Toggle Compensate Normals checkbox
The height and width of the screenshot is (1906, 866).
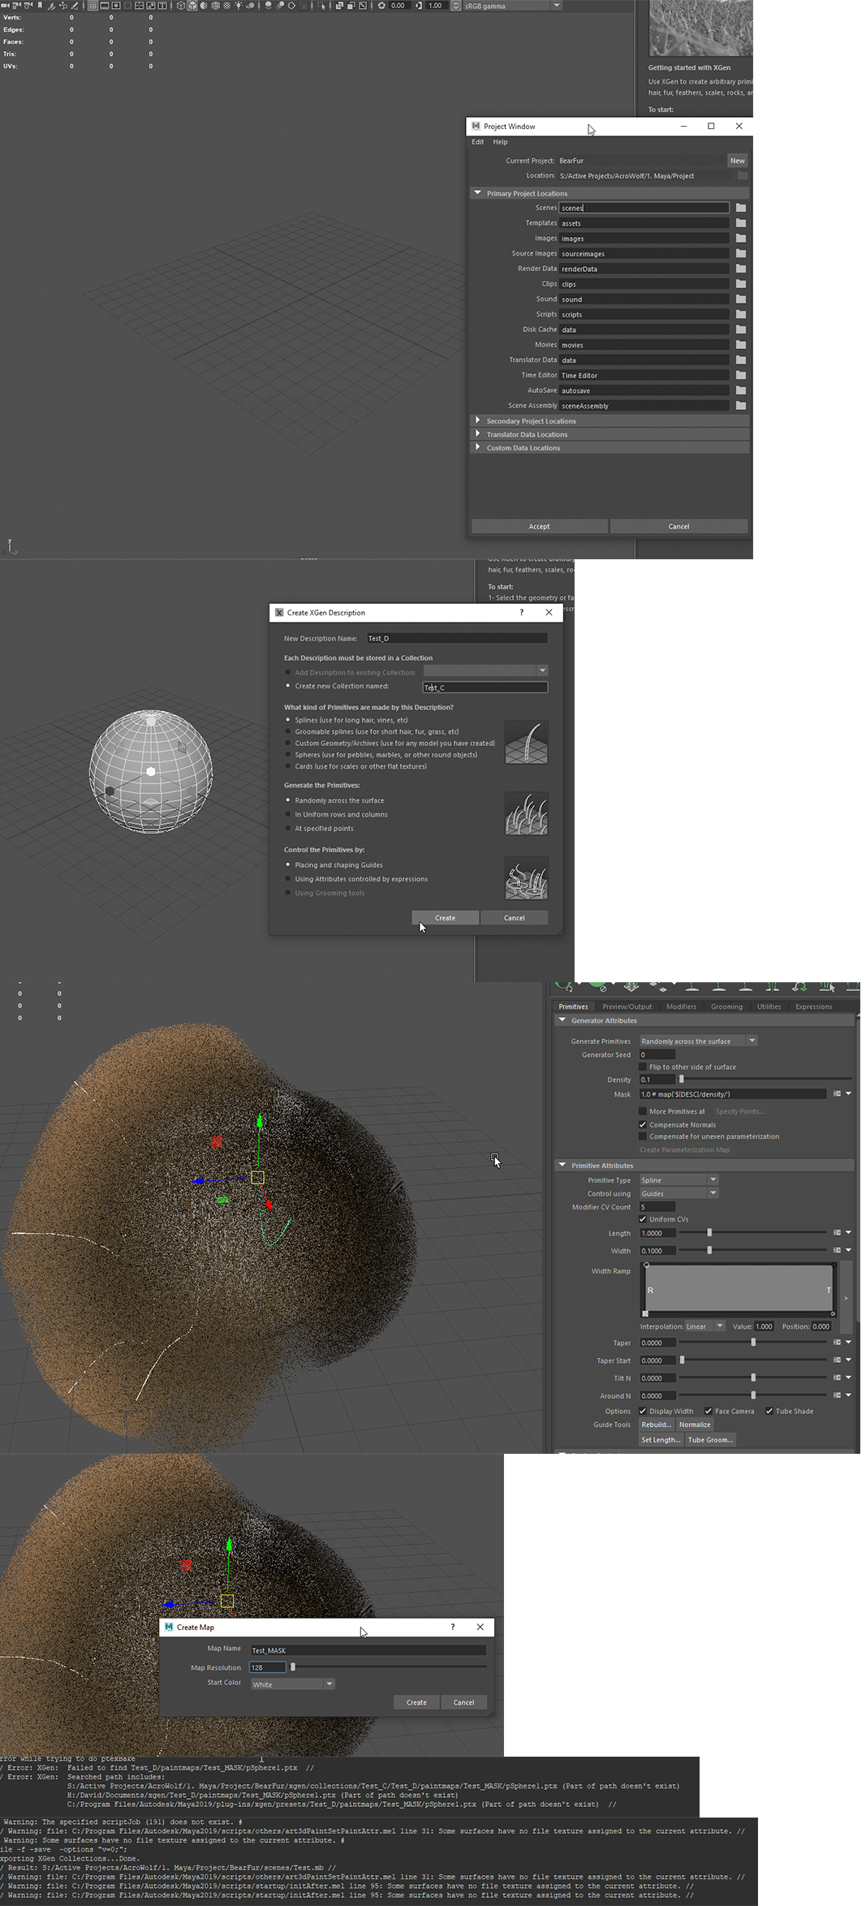click(x=643, y=1125)
